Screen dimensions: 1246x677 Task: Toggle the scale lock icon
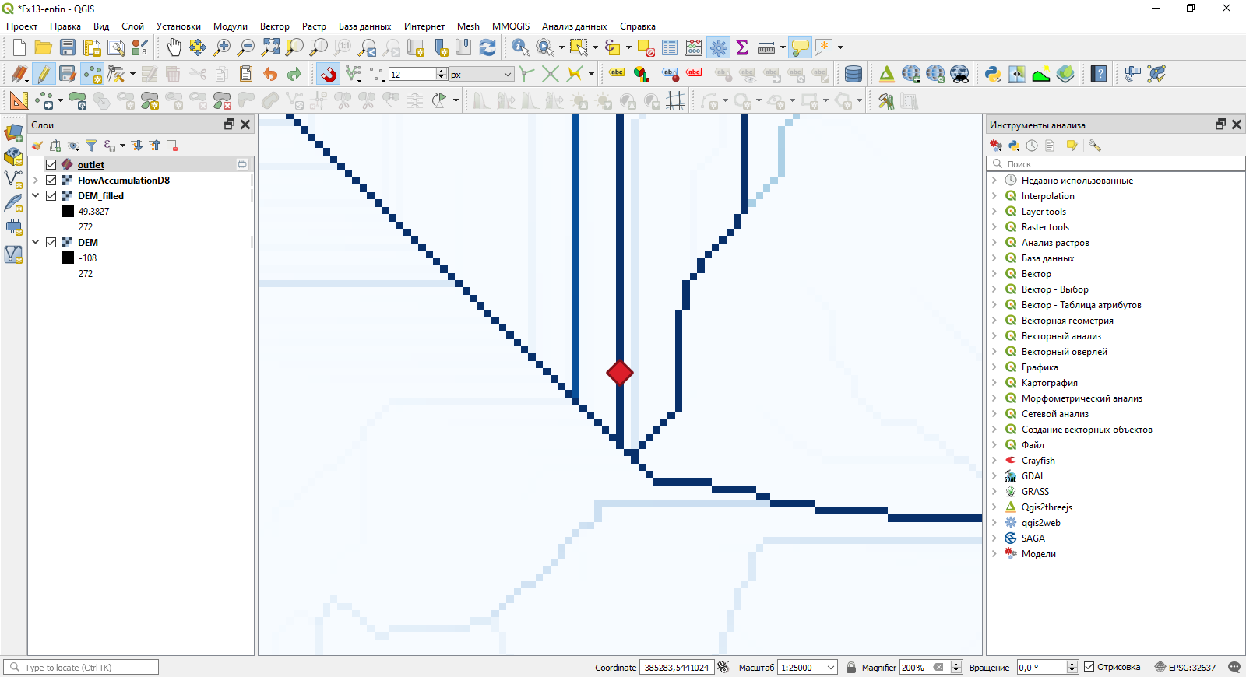(851, 667)
